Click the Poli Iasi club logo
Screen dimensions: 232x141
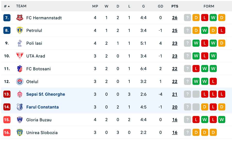pyautogui.click(x=20, y=43)
